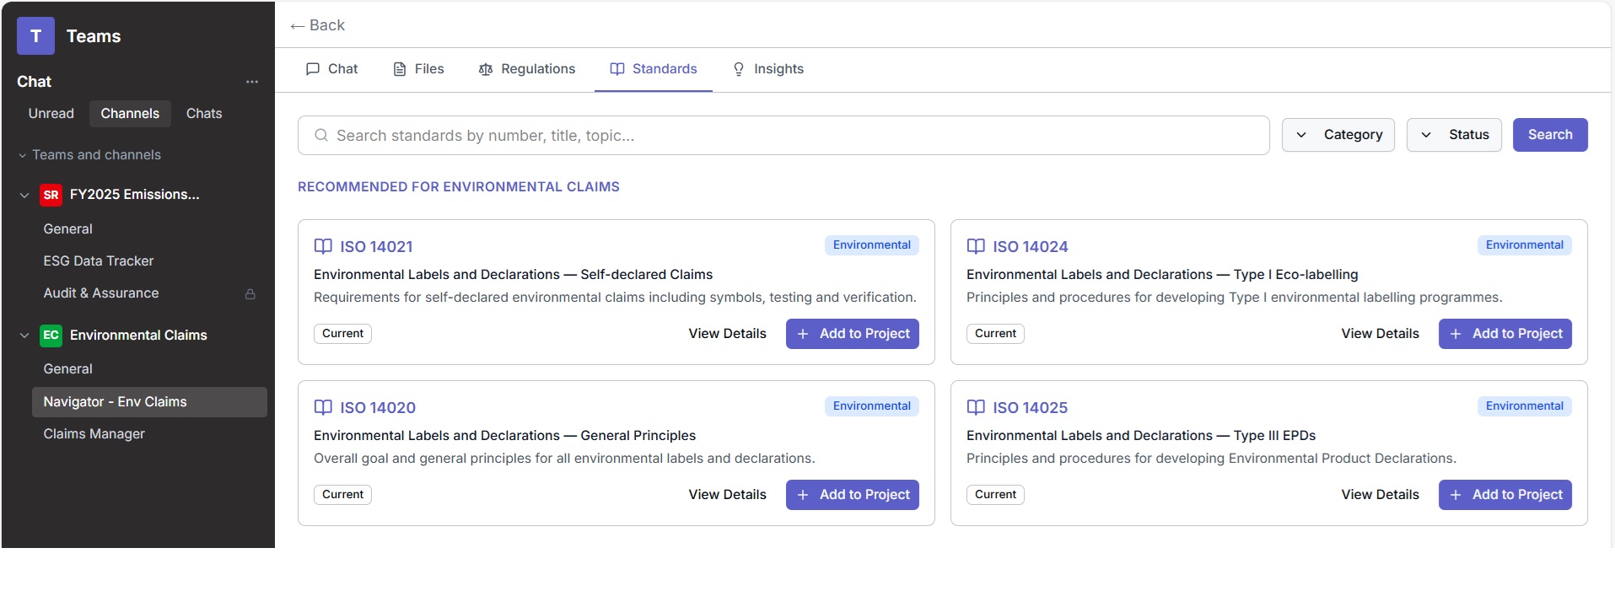This screenshot has width=1615, height=607.
Task: Click the lock icon beside Audit & Assurance
Action: [250, 294]
